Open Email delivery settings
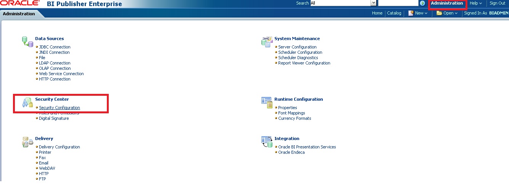 click(43, 163)
